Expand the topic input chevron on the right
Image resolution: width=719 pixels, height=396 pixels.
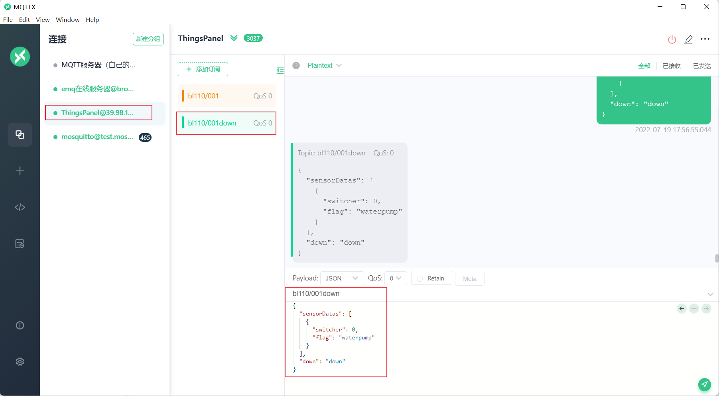coord(710,294)
